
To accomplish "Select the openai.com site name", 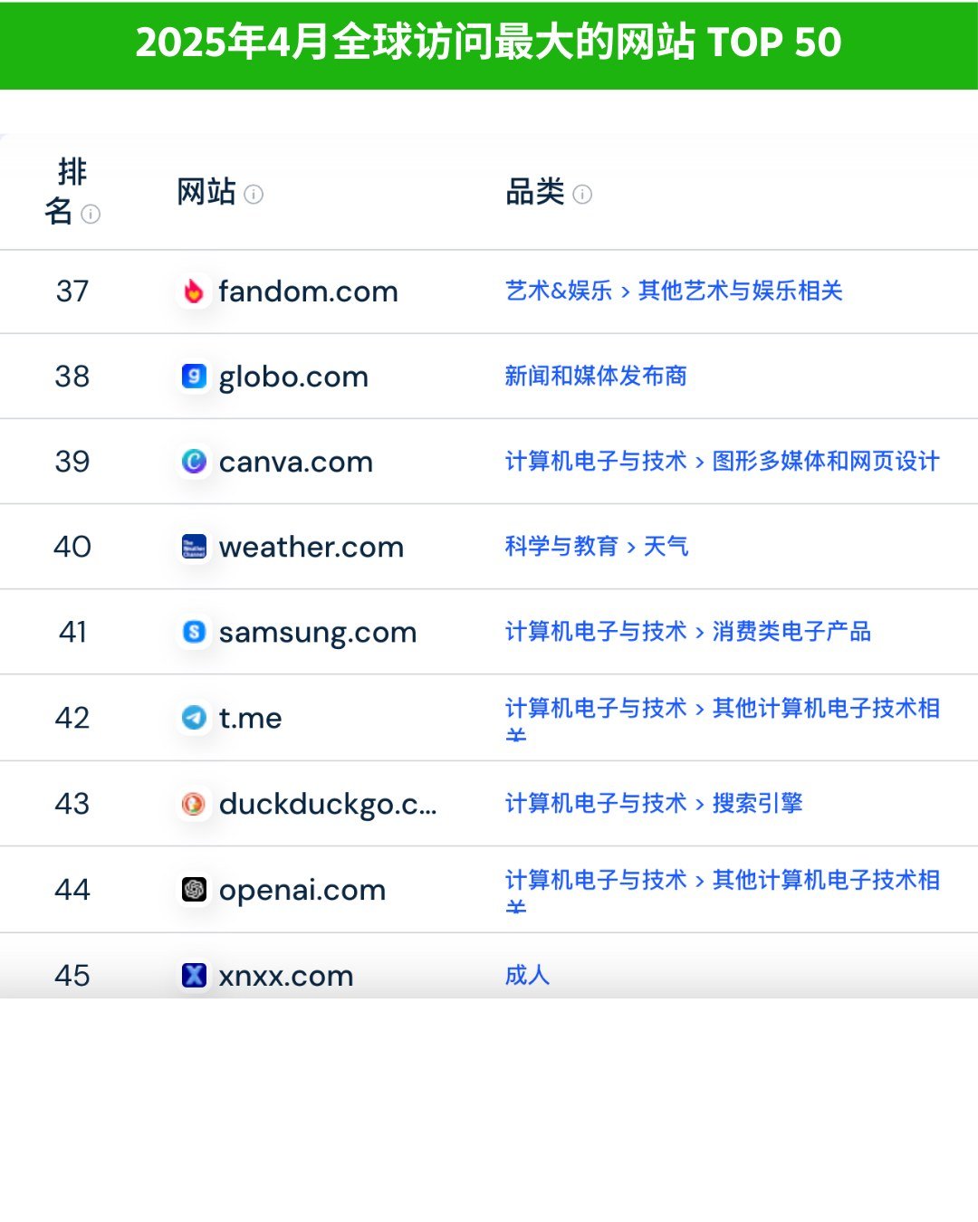I will point(302,891).
